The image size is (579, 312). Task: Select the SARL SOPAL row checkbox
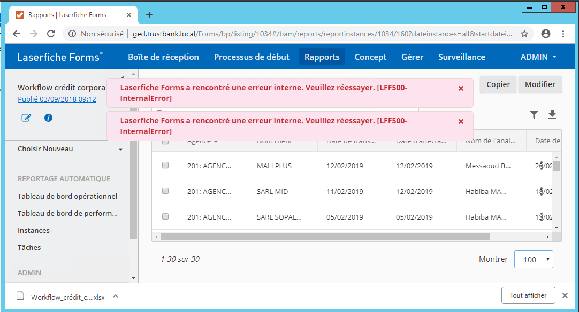[165, 216]
